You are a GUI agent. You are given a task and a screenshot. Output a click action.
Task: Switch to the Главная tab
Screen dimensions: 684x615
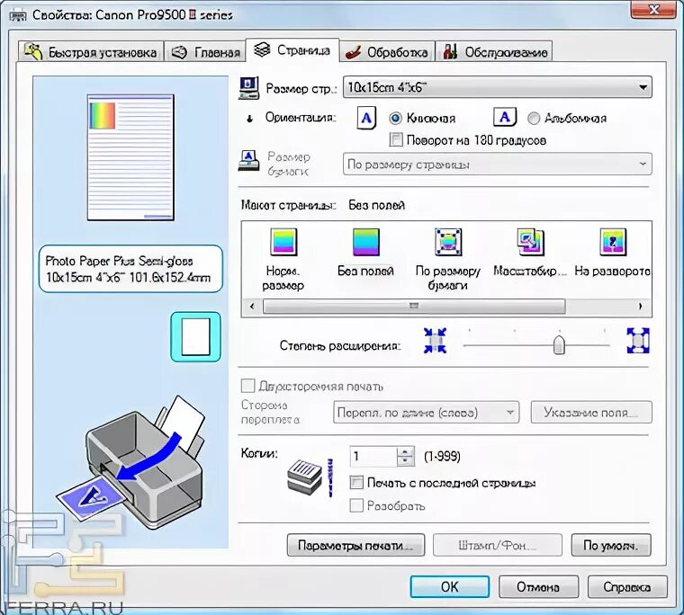205,52
